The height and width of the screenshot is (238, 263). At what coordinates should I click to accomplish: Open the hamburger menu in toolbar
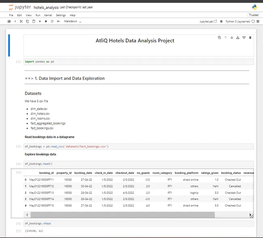(258, 21)
